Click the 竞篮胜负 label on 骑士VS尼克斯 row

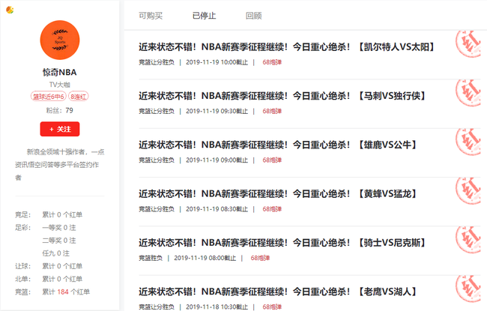151,258
